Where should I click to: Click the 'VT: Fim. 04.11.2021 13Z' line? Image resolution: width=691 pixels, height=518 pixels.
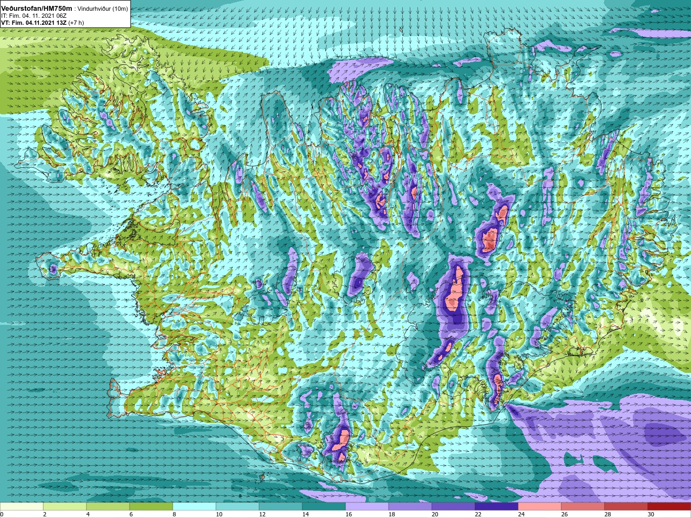coord(33,23)
